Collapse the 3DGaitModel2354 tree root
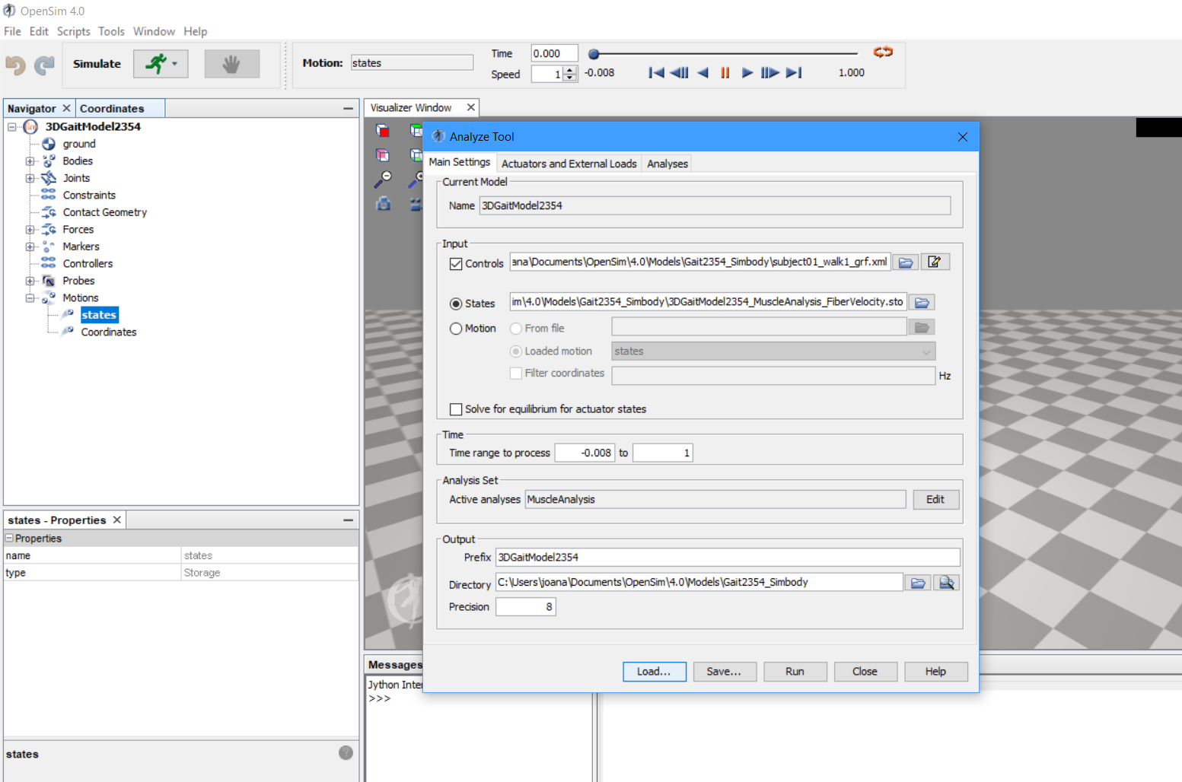 pos(12,127)
